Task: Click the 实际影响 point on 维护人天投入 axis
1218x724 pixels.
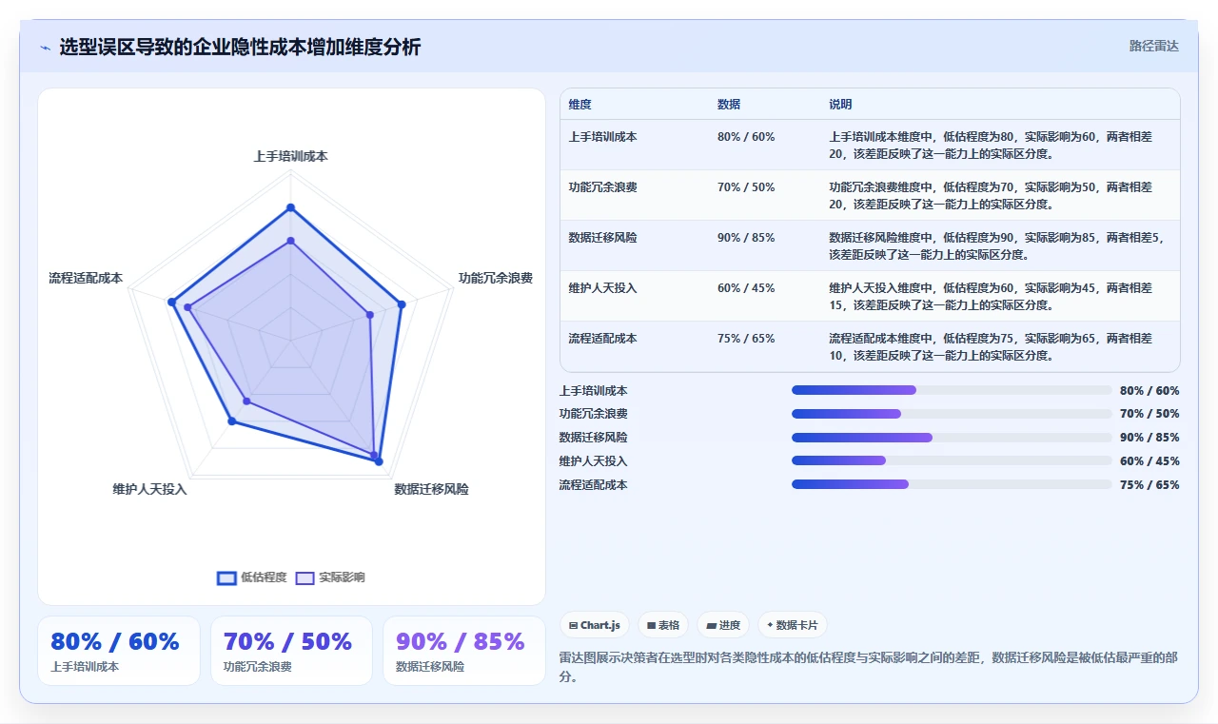Action: (x=246, y=401)
